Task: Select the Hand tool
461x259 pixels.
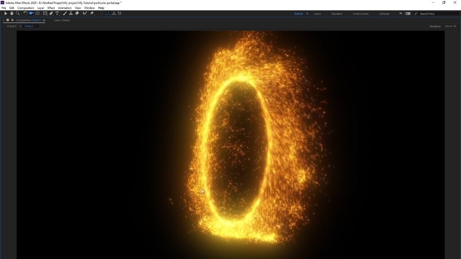Action: click(x=12, y=13)
